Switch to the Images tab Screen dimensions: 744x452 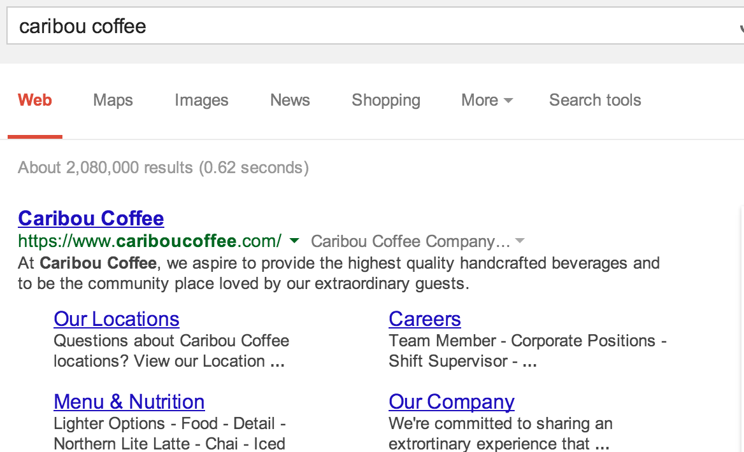pos(201,100)
